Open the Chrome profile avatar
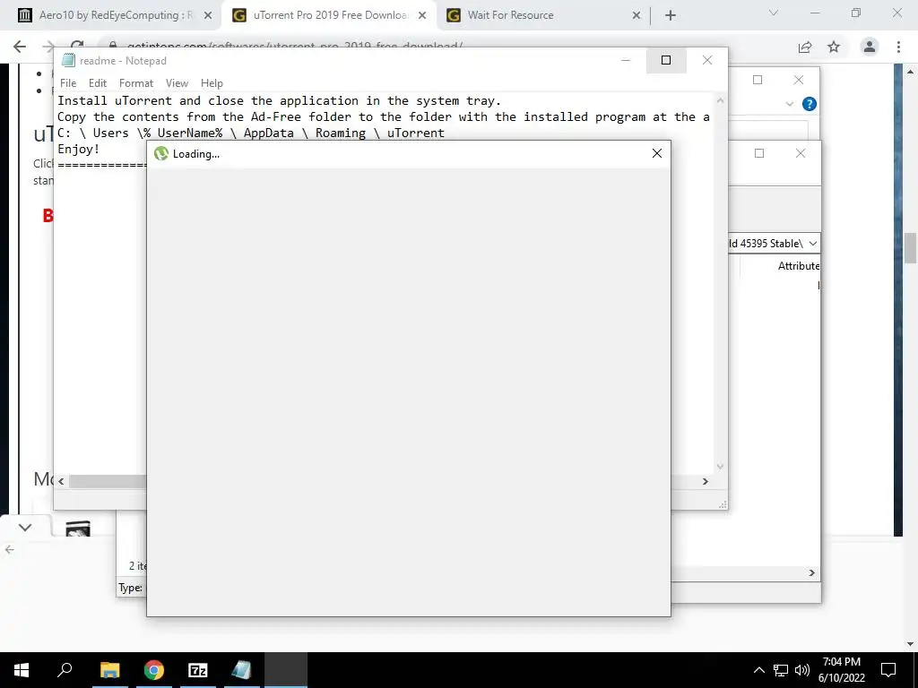Viewport: 918px width, 688px height. (870, 47)
